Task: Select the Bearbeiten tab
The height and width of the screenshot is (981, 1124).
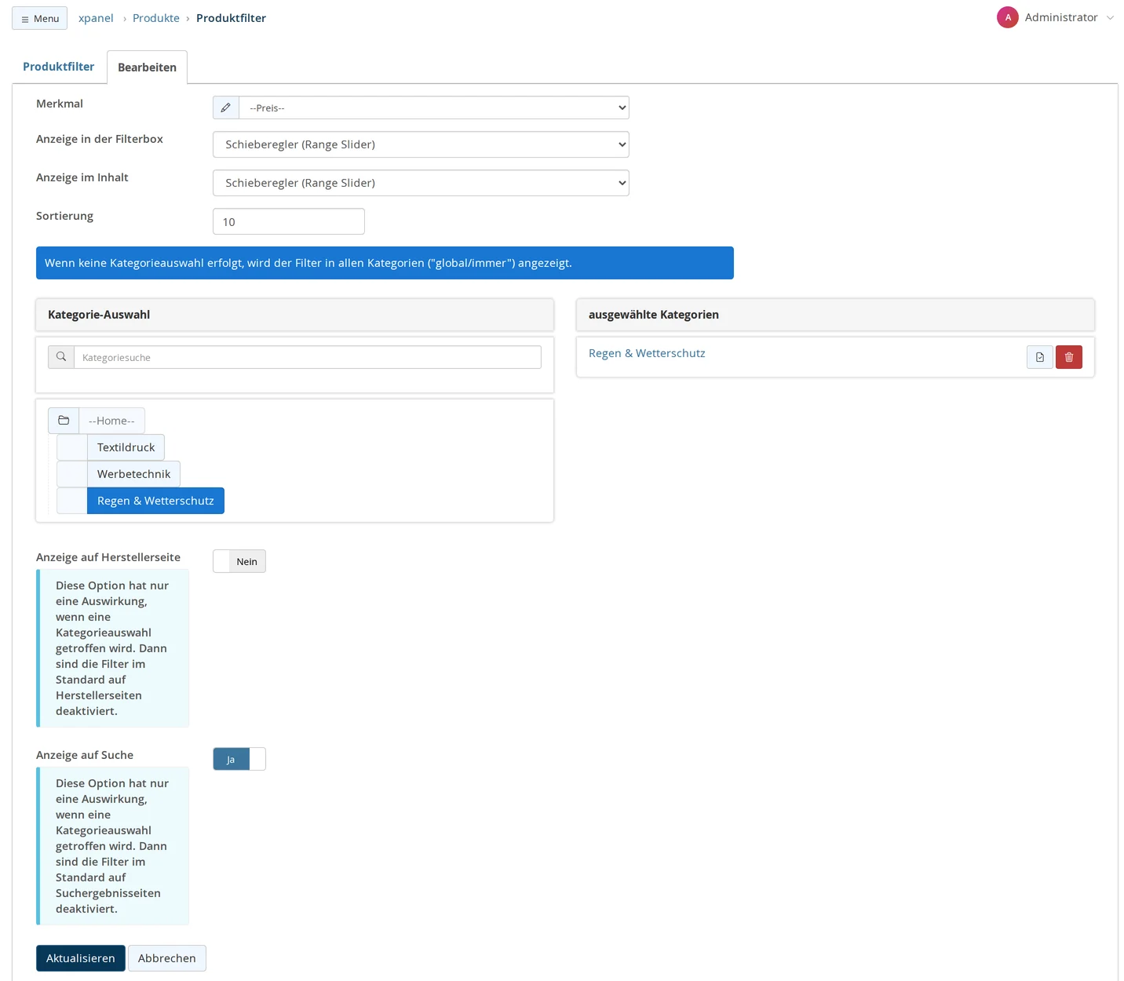Action: (x=147, y=67)
